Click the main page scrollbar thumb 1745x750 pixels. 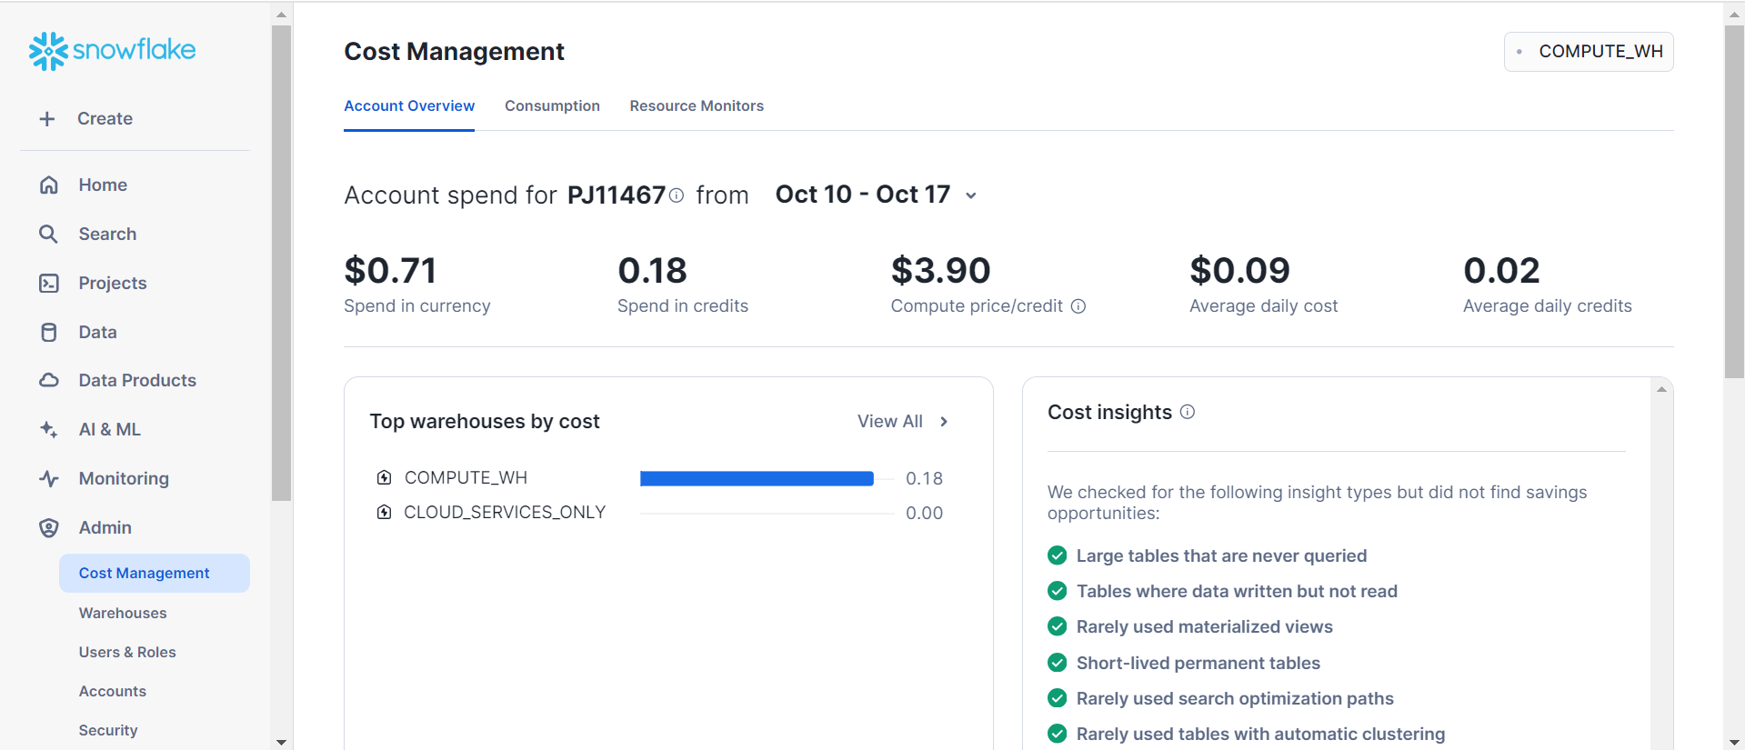tap(1735, 202)
